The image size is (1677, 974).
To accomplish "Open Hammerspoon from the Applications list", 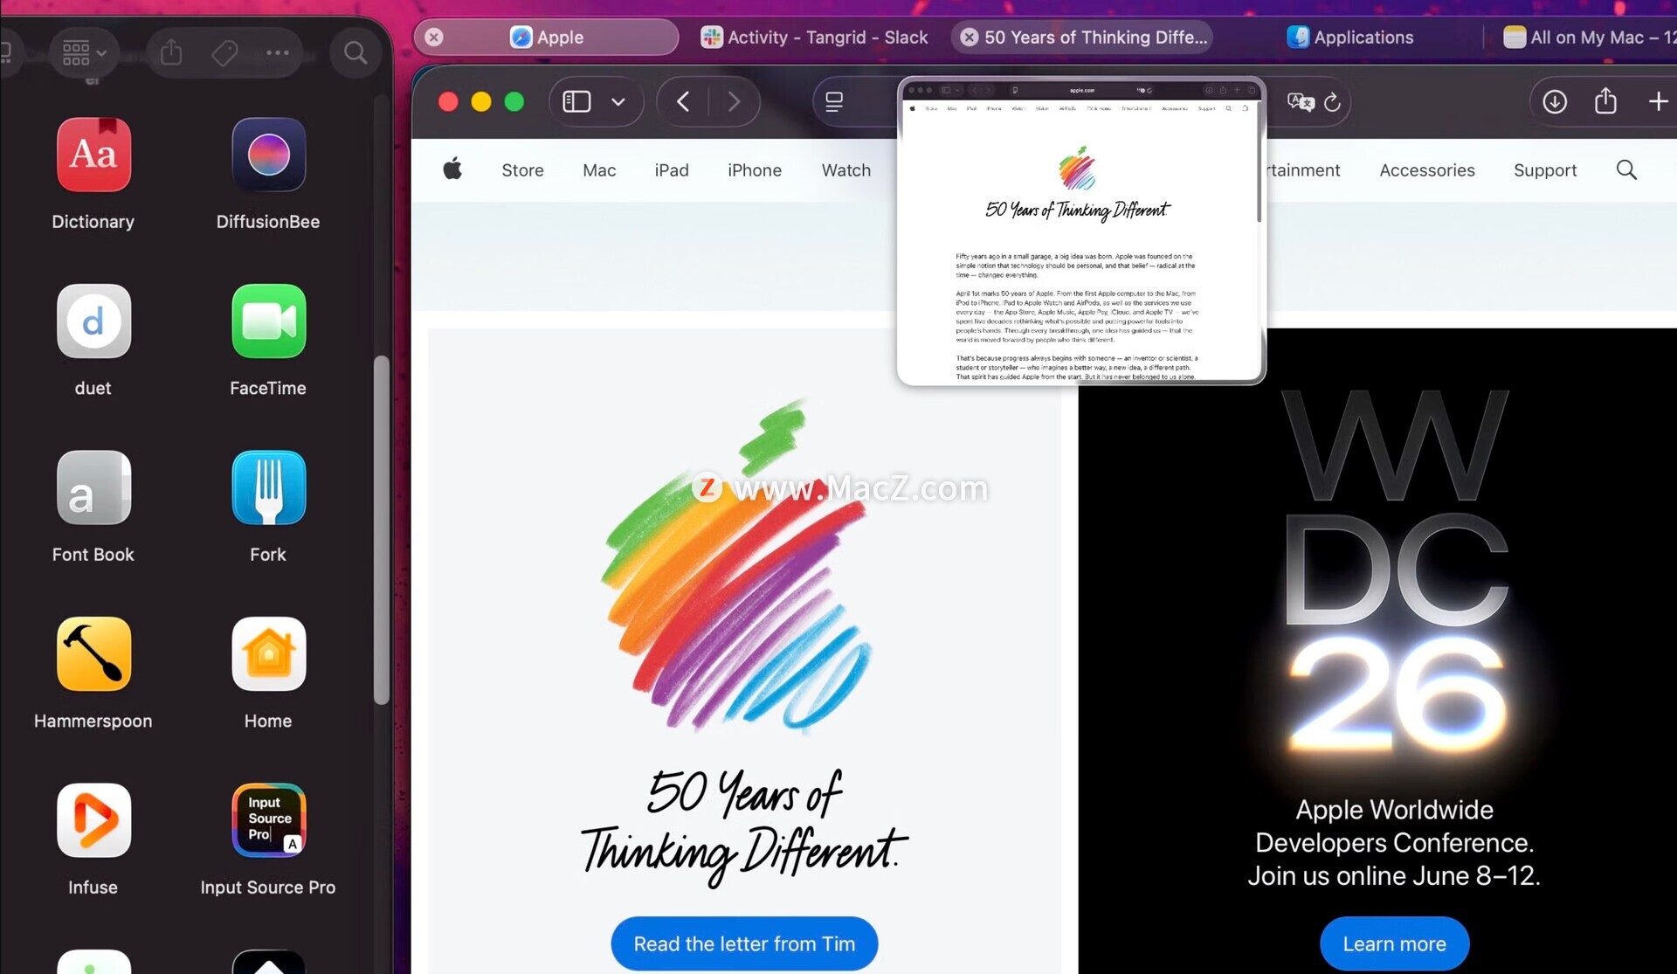I will (x=93, y=653).
